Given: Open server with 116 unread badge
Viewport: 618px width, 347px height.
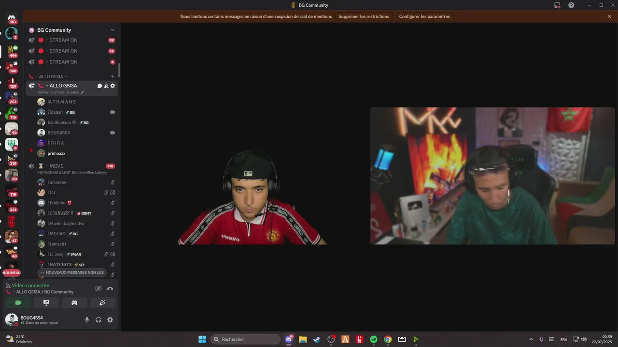Looking at the screenshot, I should coord(12,113).
